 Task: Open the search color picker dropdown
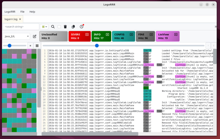(x=44, y=27)
